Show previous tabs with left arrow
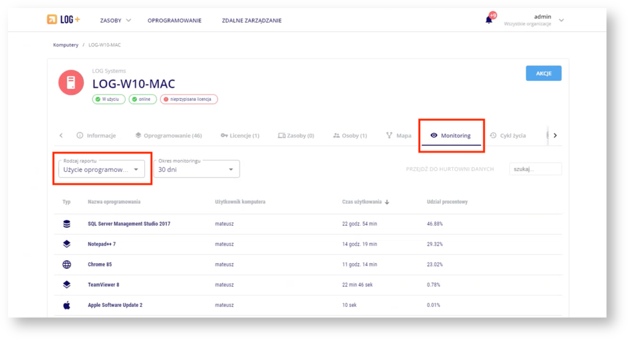 (61, 136)
